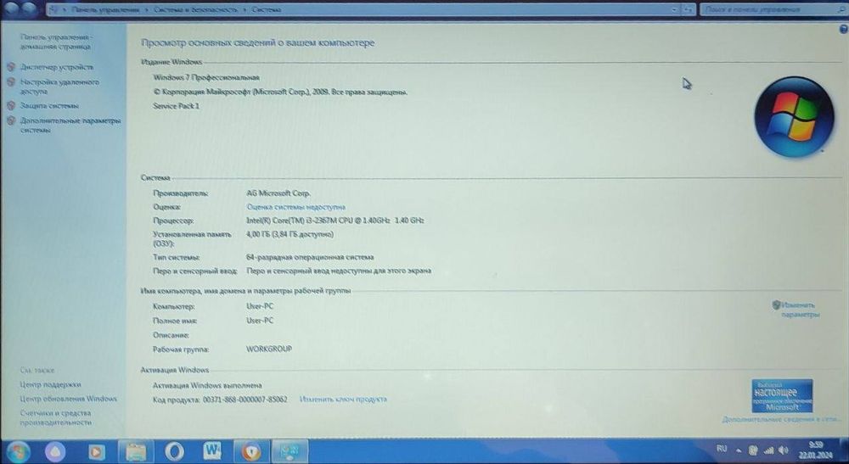The image size is (849, 464).
Task: Click the volume speaker tray icon
Action: [x=784, y=450]
